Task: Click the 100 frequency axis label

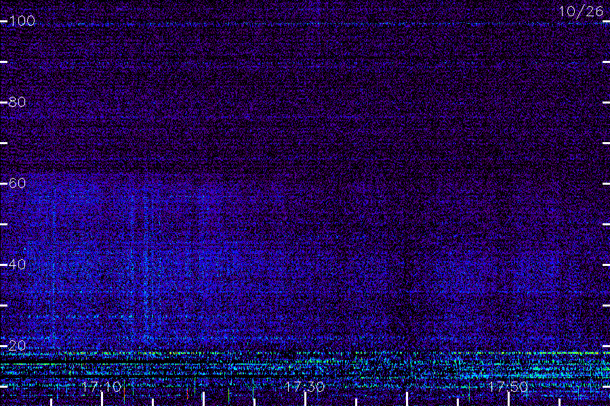Action: coord(22,21)
